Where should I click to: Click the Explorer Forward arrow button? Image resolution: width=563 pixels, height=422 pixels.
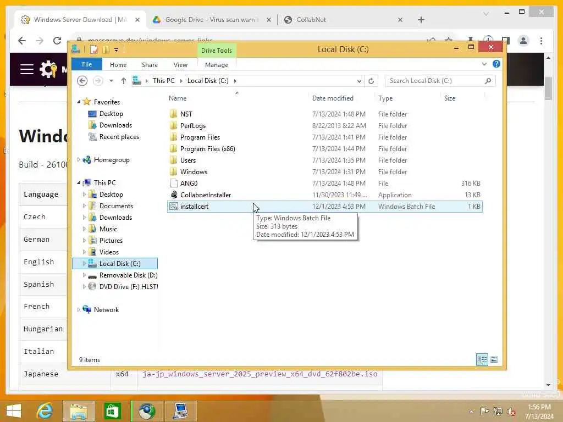click(x=98, y=81)
